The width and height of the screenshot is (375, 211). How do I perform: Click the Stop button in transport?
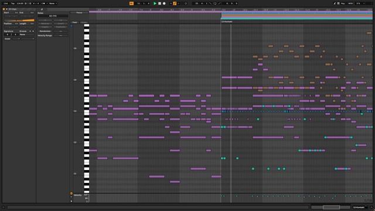(x=159, y=4)
